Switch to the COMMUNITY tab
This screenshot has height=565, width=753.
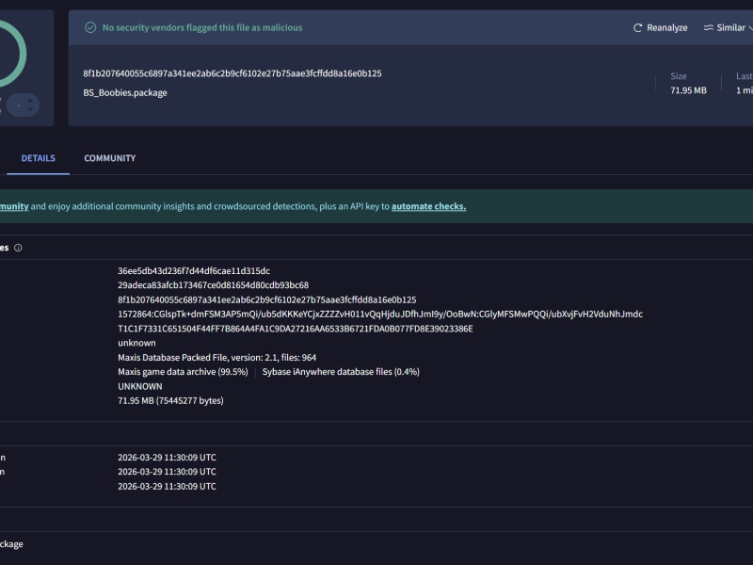109,158
